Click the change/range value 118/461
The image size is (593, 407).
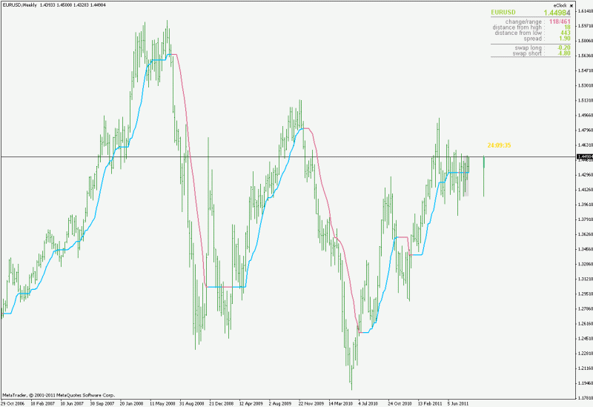pos(560,22)
